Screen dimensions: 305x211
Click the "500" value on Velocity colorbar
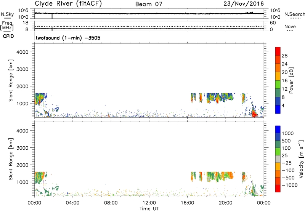(286, 141)
